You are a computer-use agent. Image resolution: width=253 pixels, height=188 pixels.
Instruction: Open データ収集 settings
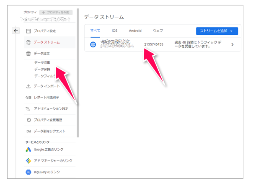[x=42, y=62]
